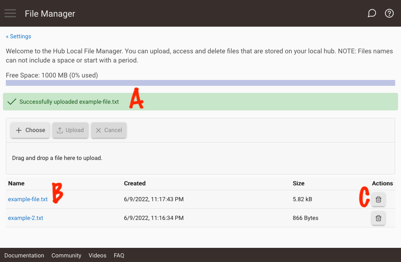401x262 pixels.
Task: Click the Actions column header
Action: click(x=382, y=183)
